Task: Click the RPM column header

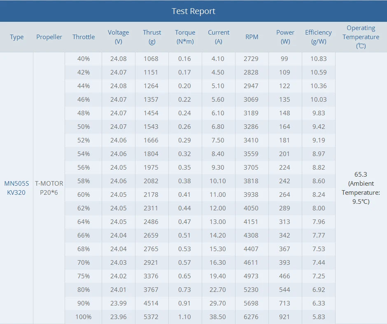Action: (x=252, y=37)
